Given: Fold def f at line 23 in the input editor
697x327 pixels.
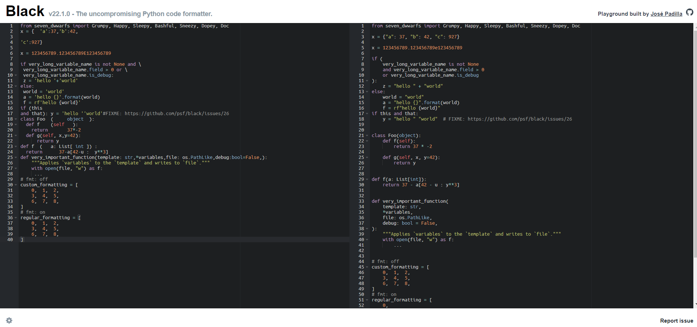Looking at the screenshot, I should tap(16, 147).
